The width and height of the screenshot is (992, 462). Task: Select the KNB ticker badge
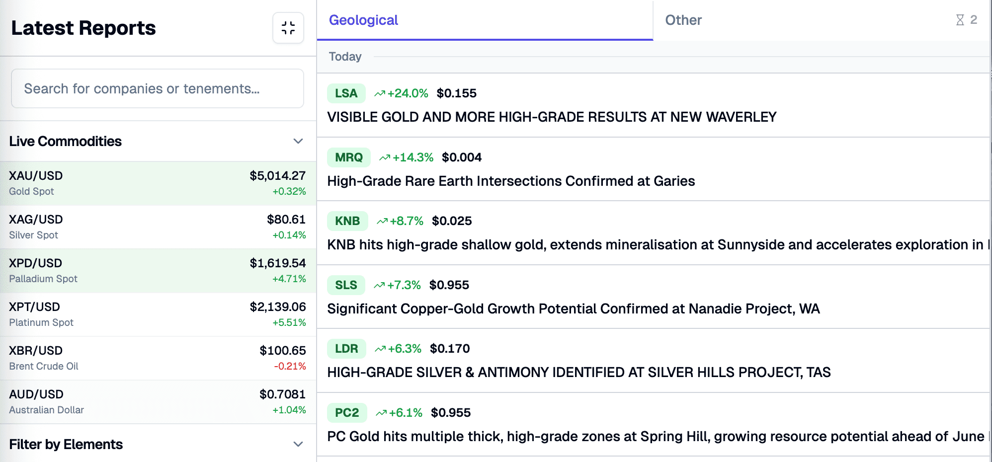(x=347, y=221)
